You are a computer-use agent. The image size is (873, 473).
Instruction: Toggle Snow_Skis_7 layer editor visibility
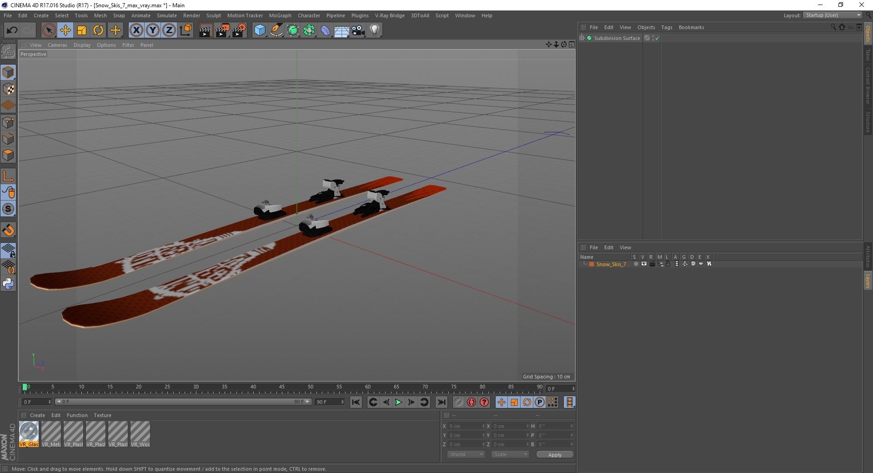(x=644, y=264)
